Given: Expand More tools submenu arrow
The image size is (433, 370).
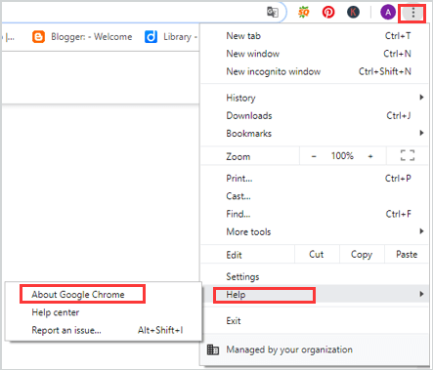Looking at the screenshot, I should pyautogui.click(x=421, y=231).
